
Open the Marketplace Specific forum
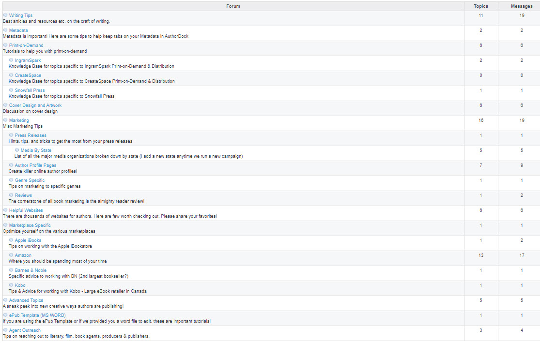(30, 225)
